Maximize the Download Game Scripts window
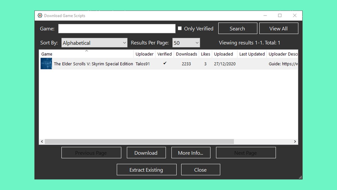Screen dimensions: 337x190 coord(280,15)
